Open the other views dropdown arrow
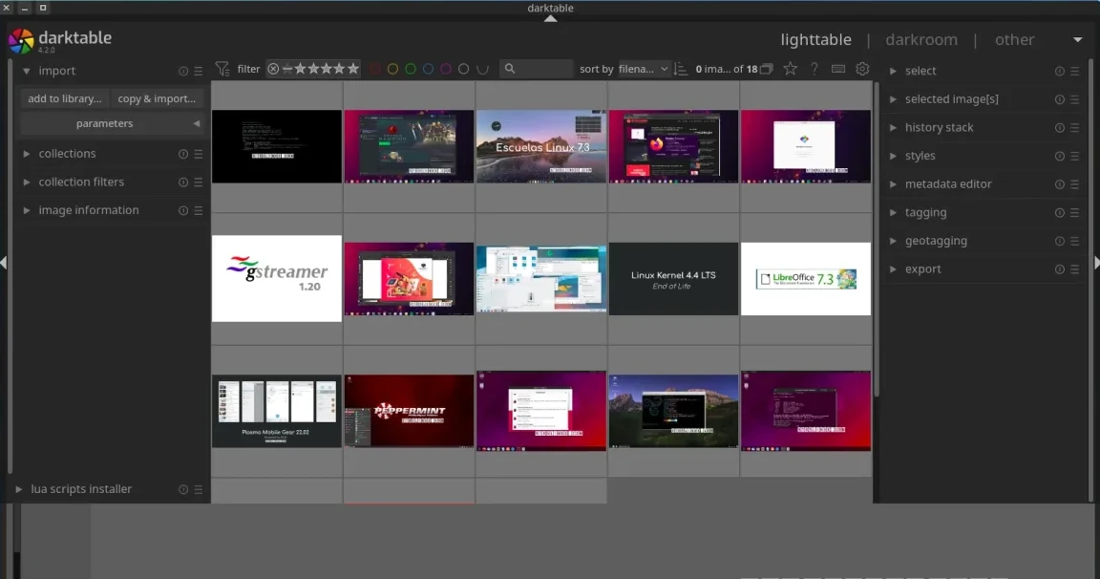 (1077, 40)
